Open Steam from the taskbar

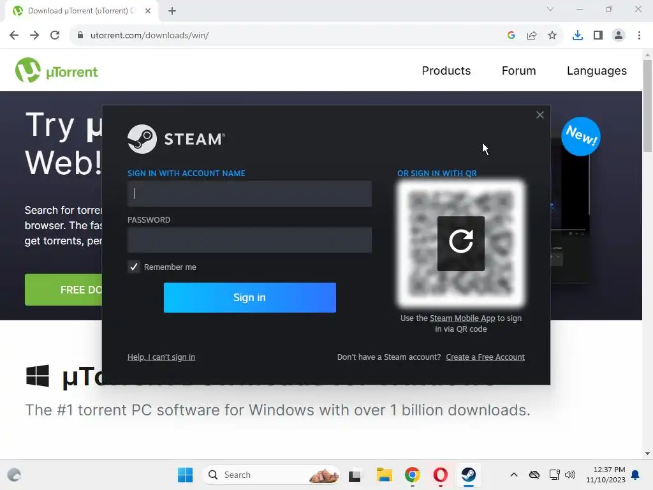[469, 475]
